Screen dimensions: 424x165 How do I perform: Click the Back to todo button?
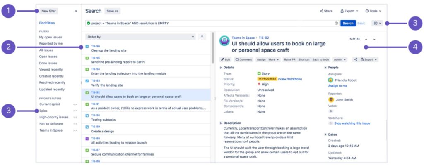[321, 59]
